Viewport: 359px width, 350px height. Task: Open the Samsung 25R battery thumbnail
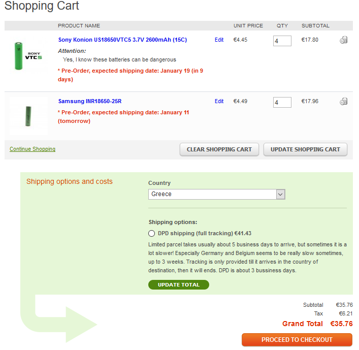pyautogui.click(x=28, y=116)
